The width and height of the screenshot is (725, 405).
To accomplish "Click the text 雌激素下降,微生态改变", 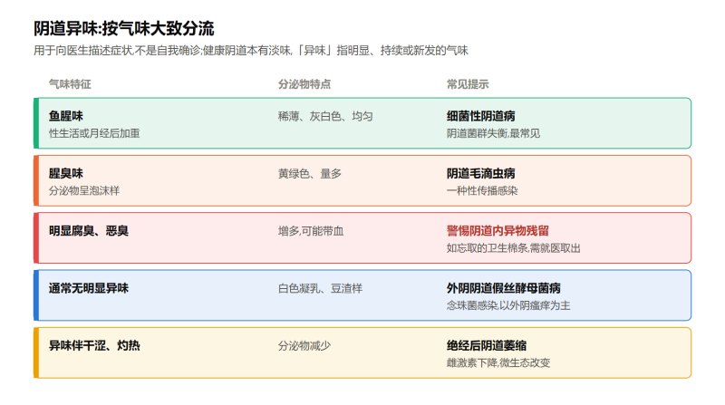I will [498, 363].
